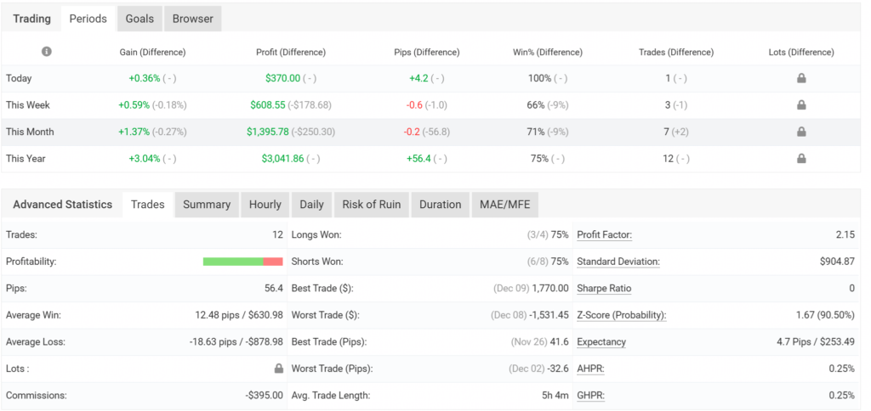View the Duration tab
Viewport: 871px width, 411px height.
[440, 205]
